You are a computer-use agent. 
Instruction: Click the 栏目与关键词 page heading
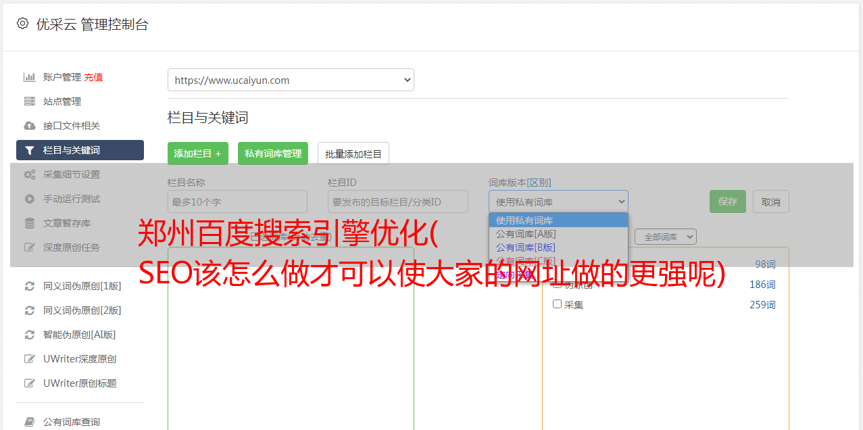208,118
